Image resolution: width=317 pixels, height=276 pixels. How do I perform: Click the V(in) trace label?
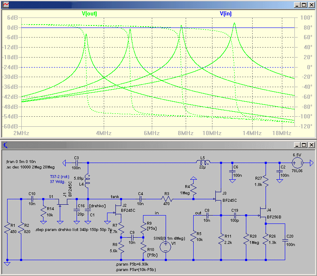click(x=226, y=13)
